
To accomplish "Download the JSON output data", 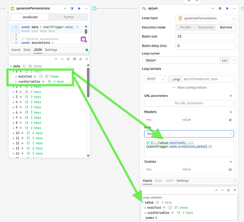I will pos(81,59).
